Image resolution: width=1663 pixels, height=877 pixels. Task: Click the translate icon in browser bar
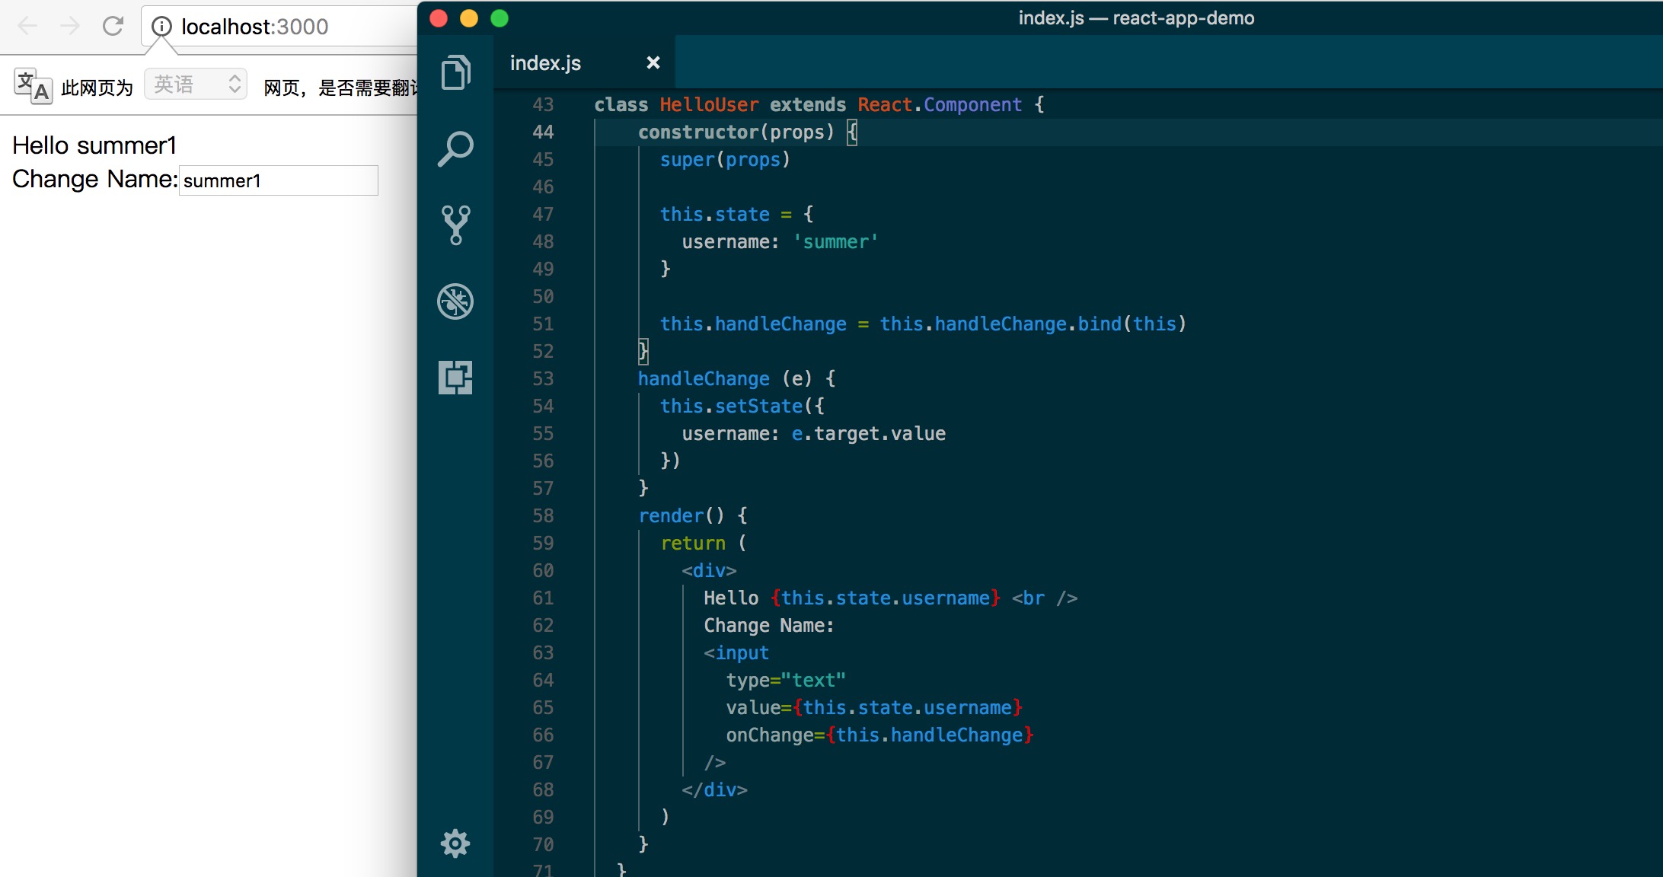pyautogui.click(x=33, y=86)
